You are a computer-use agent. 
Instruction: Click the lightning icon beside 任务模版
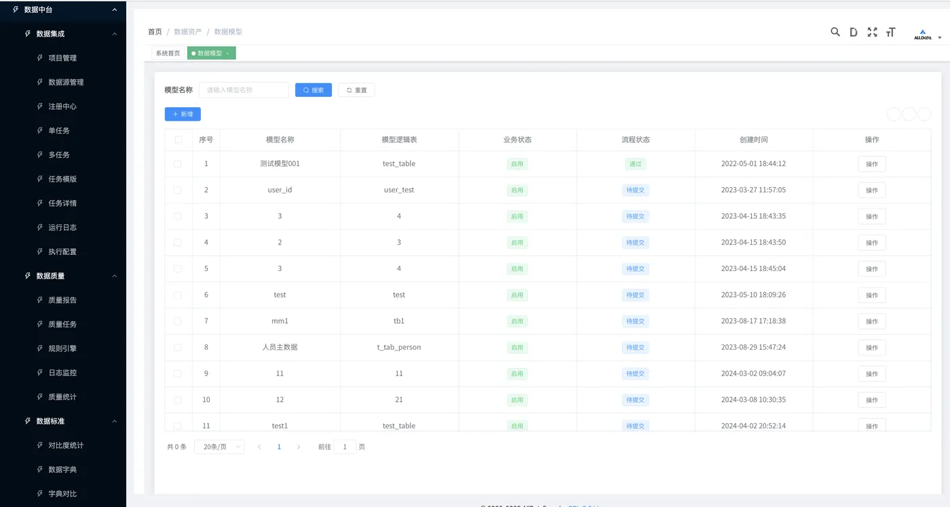(x=40, y=179)
